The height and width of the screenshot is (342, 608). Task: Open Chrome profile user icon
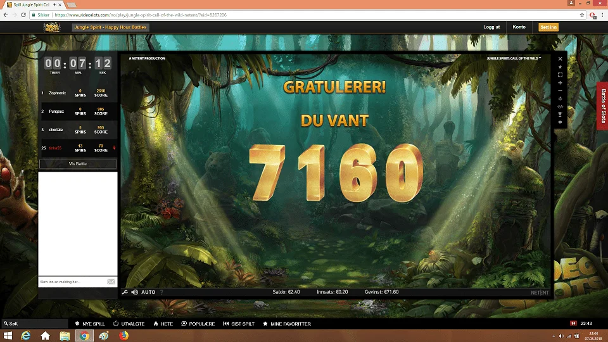571,3
